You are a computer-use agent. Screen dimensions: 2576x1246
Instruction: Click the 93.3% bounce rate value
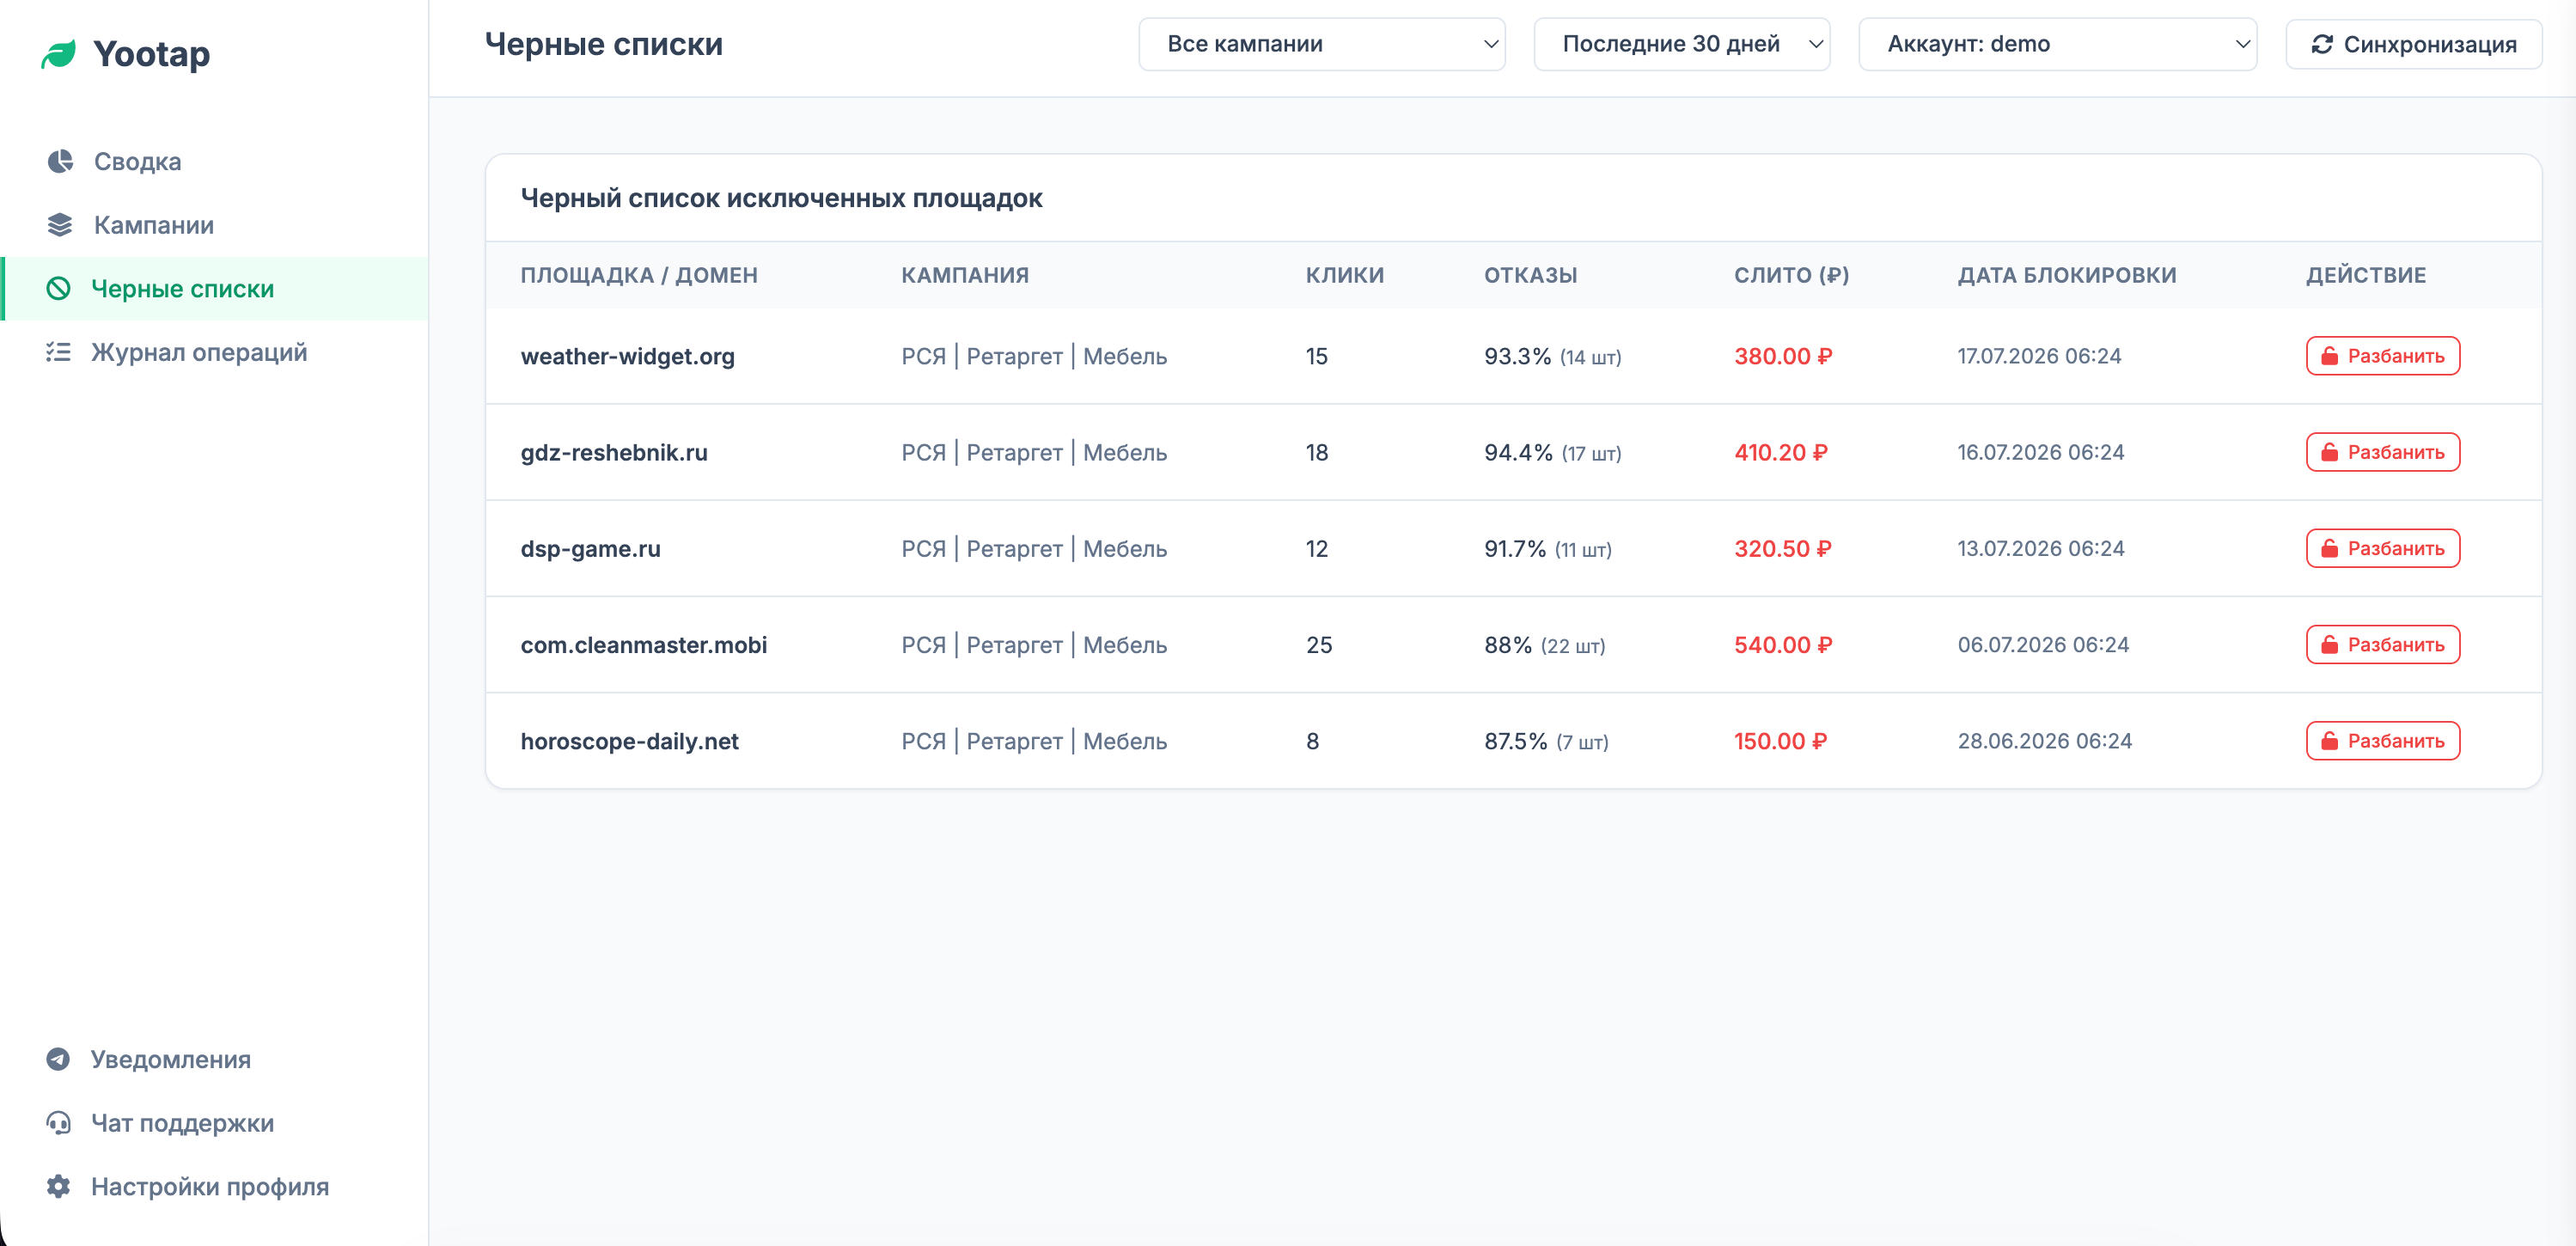[1517, 356]
